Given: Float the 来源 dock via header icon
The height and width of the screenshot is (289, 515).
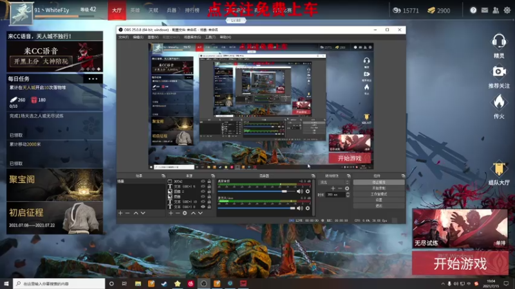Looking at the screenshot, I should pyautogui.click(x=213, y=176).
